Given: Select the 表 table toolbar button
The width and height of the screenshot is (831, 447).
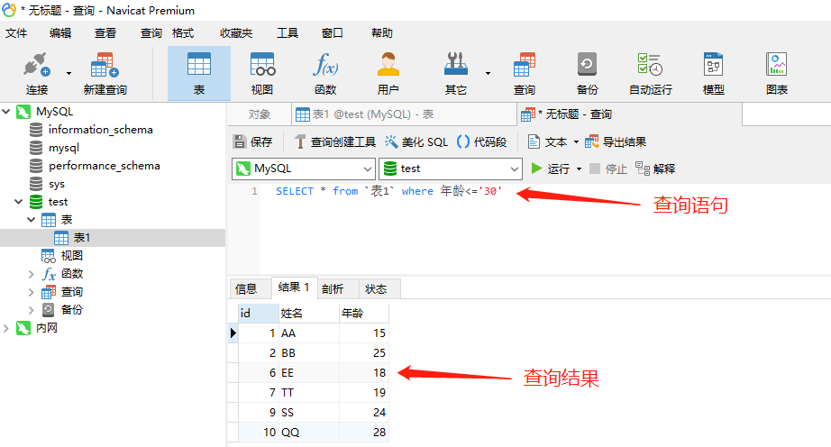Looking at the screenshot, I should click(199, 73).
